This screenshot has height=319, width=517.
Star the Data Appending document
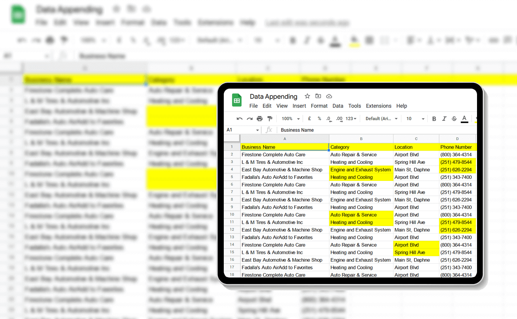click(307, 96)
